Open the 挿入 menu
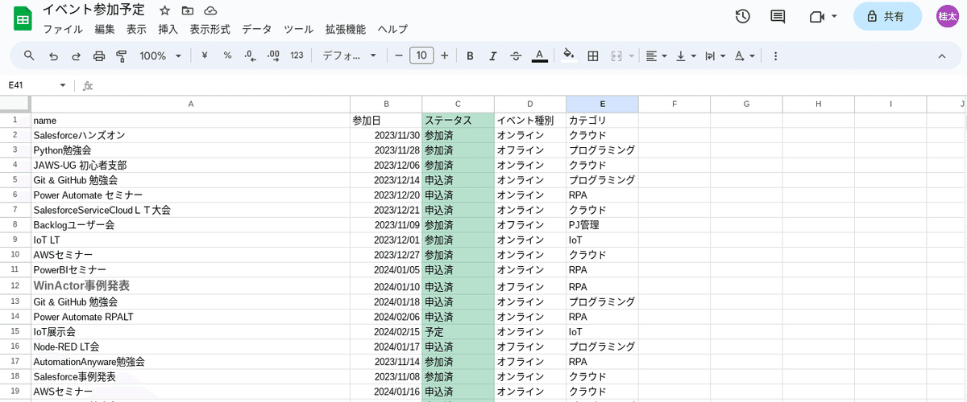967x402 pixels. (x=168, y=29)
